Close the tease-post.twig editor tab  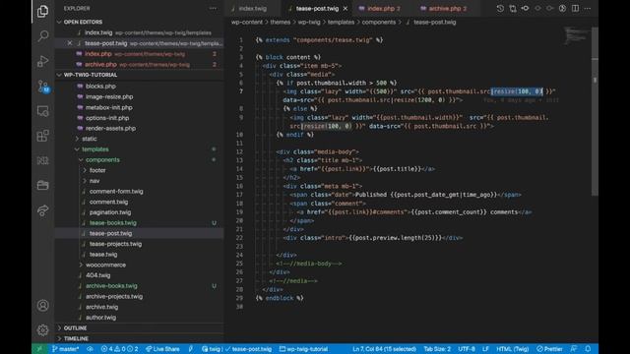[x=346, y=9]
